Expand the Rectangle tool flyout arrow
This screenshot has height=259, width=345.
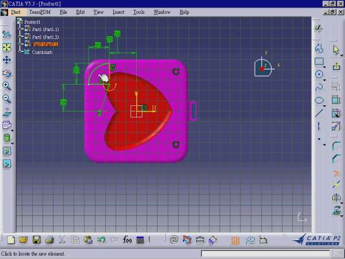click(324, 67)
